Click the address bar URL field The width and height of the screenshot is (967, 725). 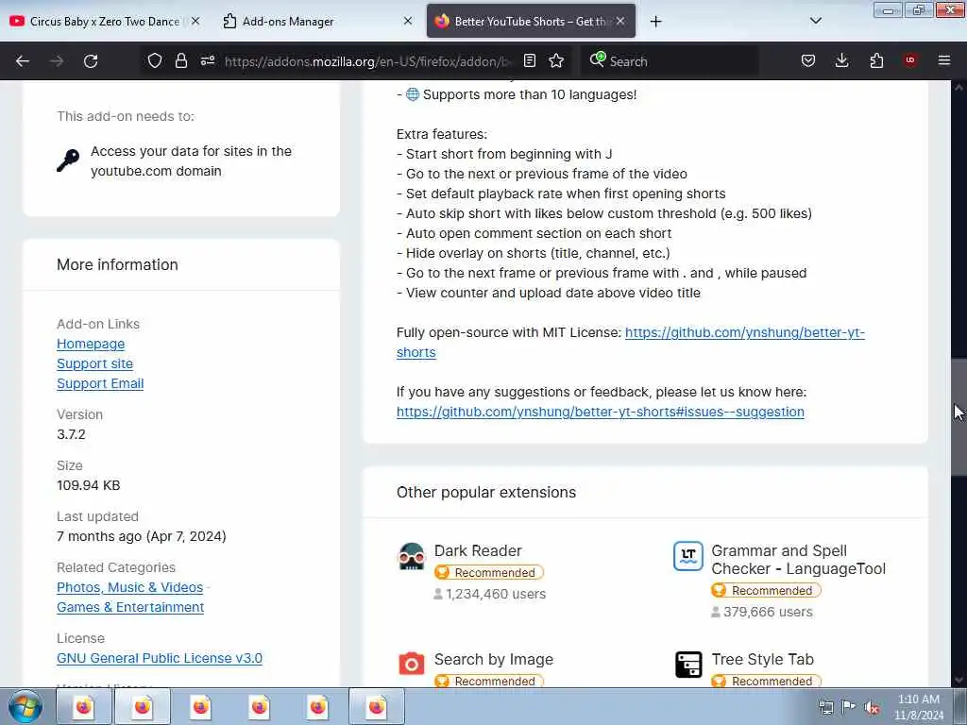(x=368, y=61)
